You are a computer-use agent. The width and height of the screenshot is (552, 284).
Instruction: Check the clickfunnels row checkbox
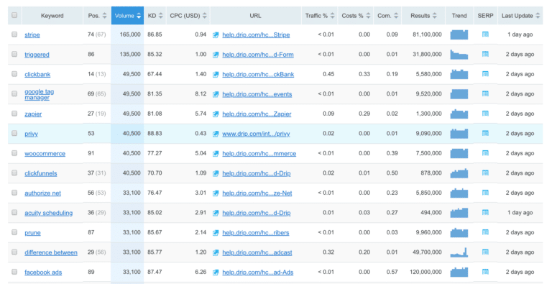[x=14, y=173]
